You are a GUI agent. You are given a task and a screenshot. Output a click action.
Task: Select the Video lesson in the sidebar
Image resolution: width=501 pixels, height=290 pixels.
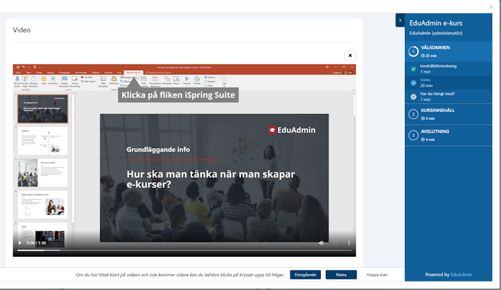click(448, 83)
